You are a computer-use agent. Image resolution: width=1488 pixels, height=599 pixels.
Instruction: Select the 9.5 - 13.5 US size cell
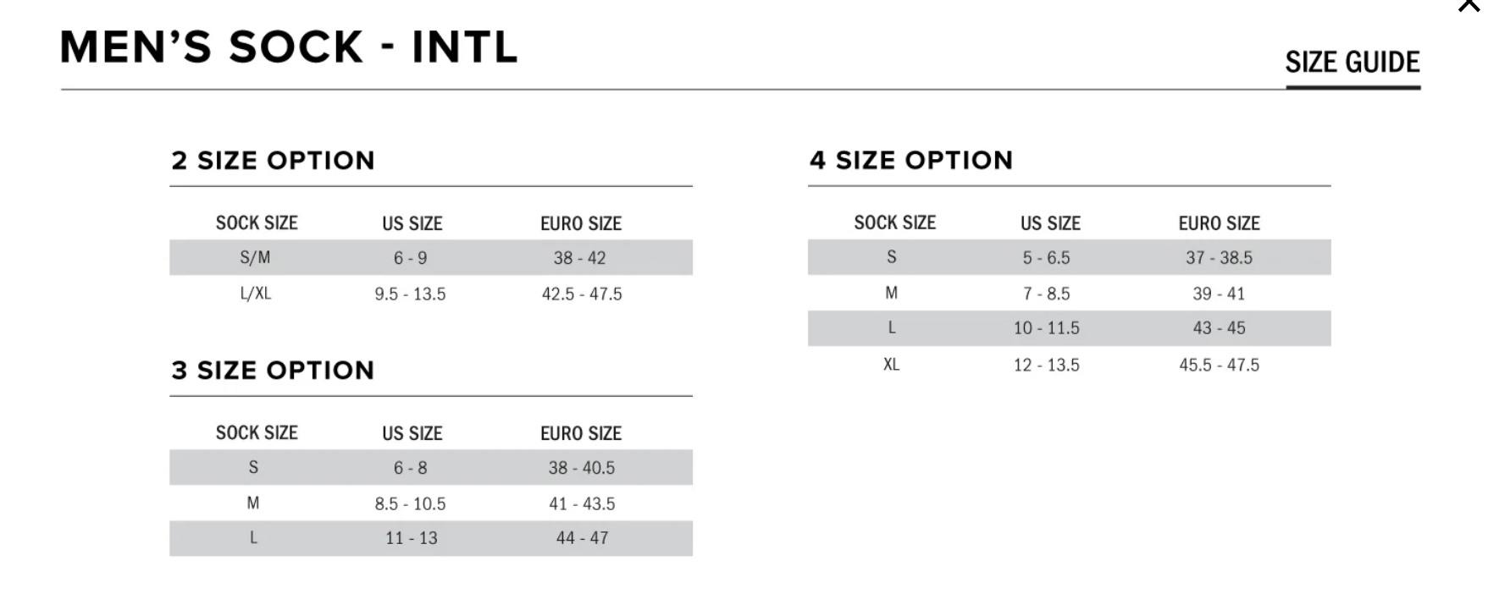tap(411, 294)
